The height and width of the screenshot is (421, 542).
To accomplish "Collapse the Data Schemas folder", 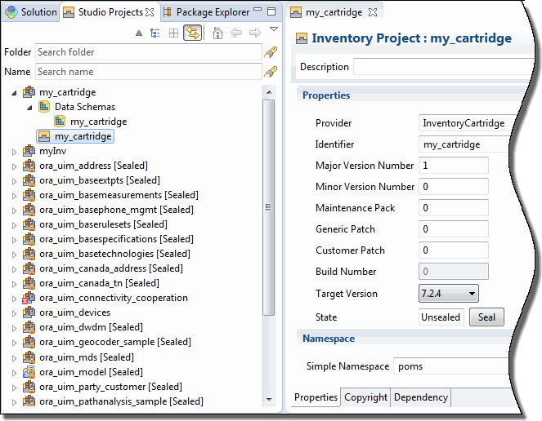I will pos(29,107).
